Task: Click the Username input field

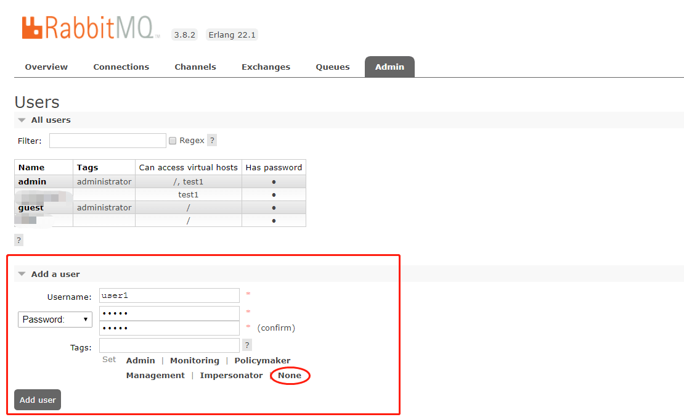Action: click(169, 295)
